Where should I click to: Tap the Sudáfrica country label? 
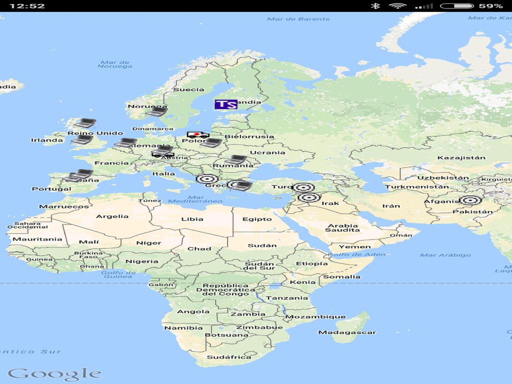pos(229,357)
